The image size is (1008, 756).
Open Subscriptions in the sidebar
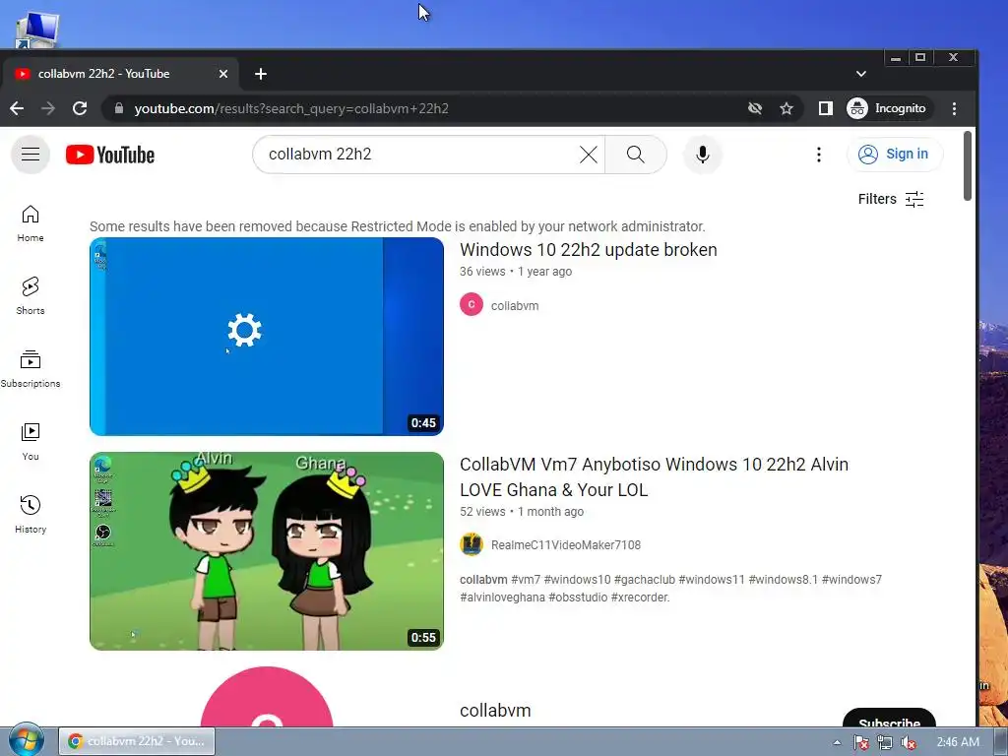31,369
